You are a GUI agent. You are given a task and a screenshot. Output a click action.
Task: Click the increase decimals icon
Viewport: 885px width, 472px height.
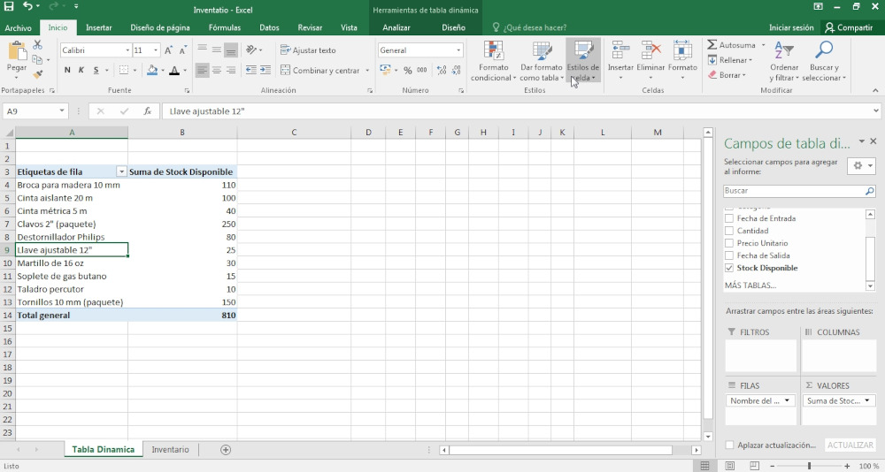(x=442, y=71)
